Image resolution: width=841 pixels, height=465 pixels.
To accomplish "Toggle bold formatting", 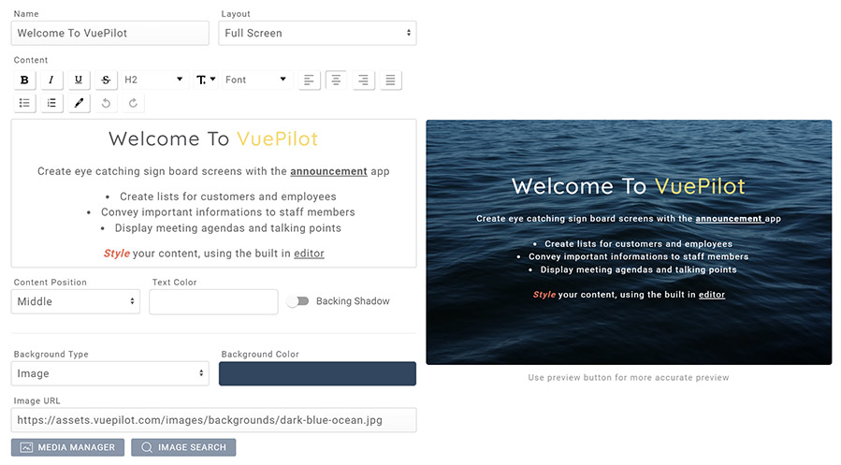I will click(24, 80).
